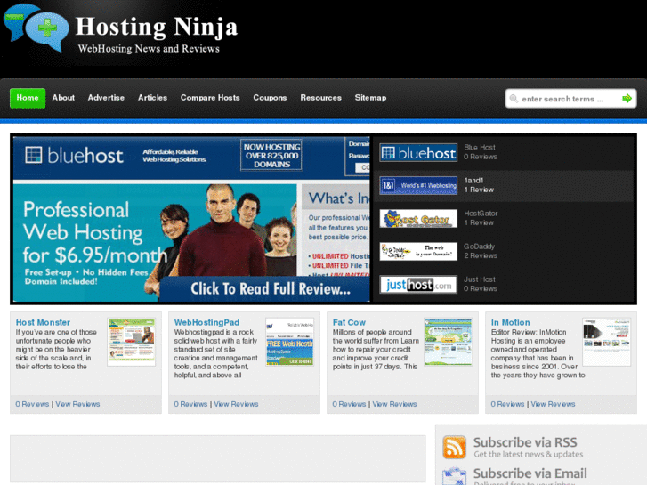Click View Reviews under In Motion
The height and width of the screenshot is (485, 647).
point(553,404)
